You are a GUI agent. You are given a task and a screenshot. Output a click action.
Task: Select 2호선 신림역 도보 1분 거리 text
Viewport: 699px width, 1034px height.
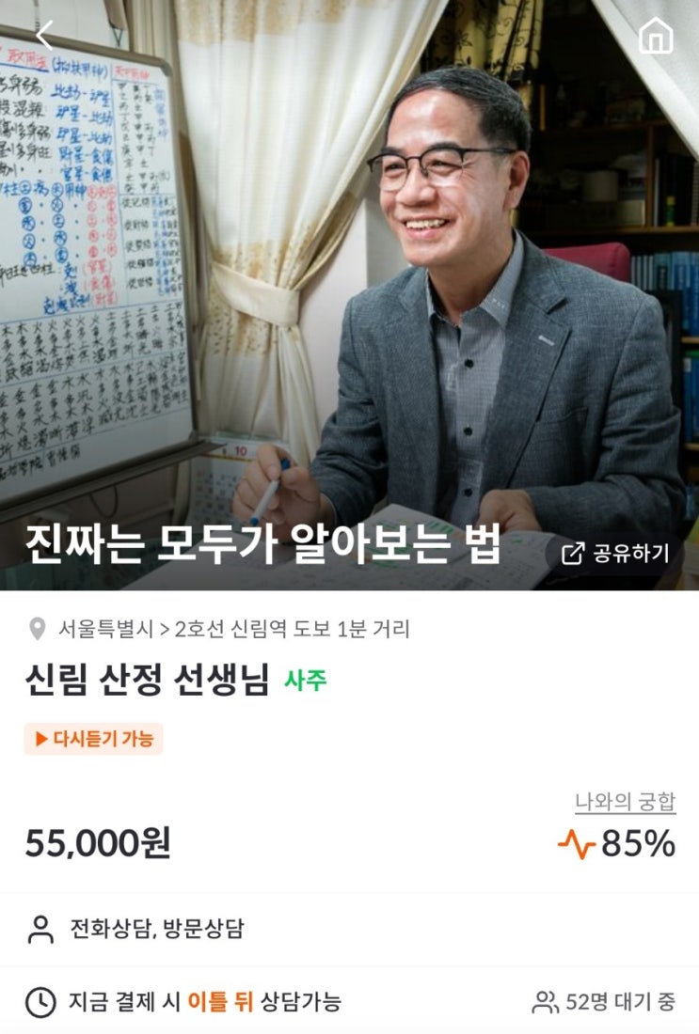click(x=292, y=629)
